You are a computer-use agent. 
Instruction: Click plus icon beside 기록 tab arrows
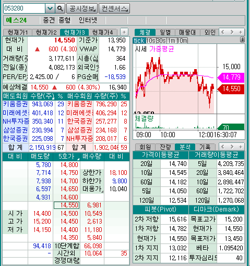[x=241, y=147]
